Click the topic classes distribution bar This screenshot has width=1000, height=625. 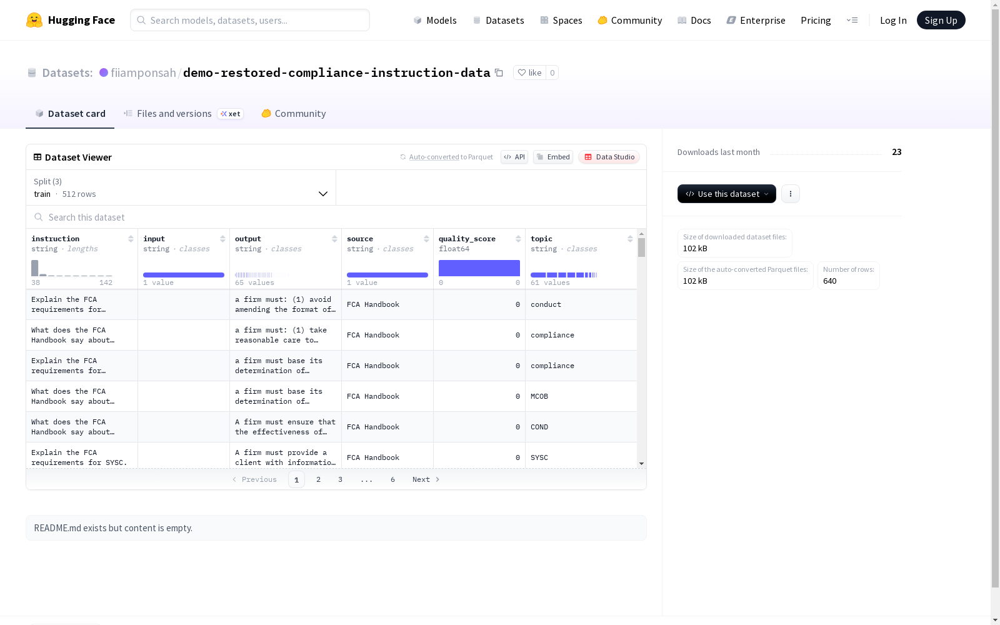point(564,275)
